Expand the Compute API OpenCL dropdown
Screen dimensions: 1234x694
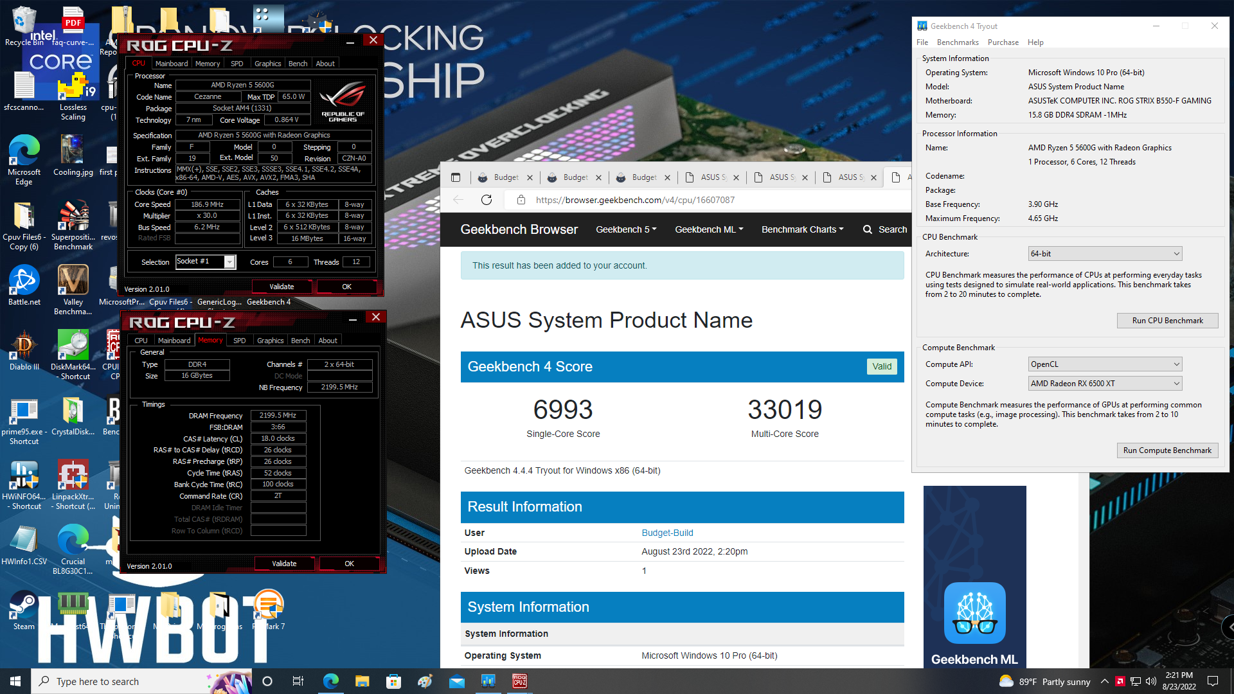pyautogui.click(x=1105, y=364)
